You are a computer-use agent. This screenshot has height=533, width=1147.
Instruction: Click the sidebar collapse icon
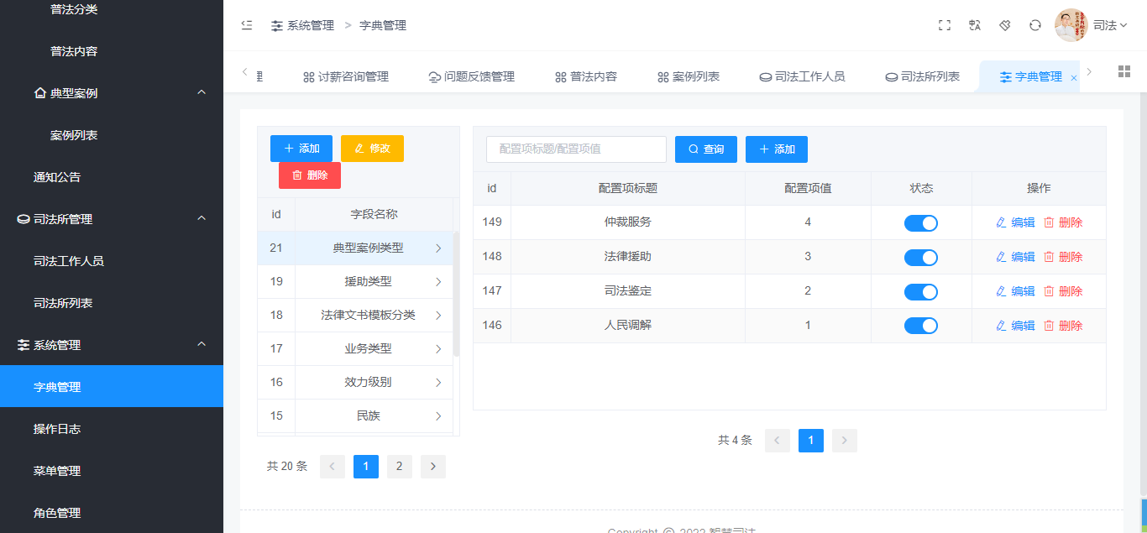247,25
